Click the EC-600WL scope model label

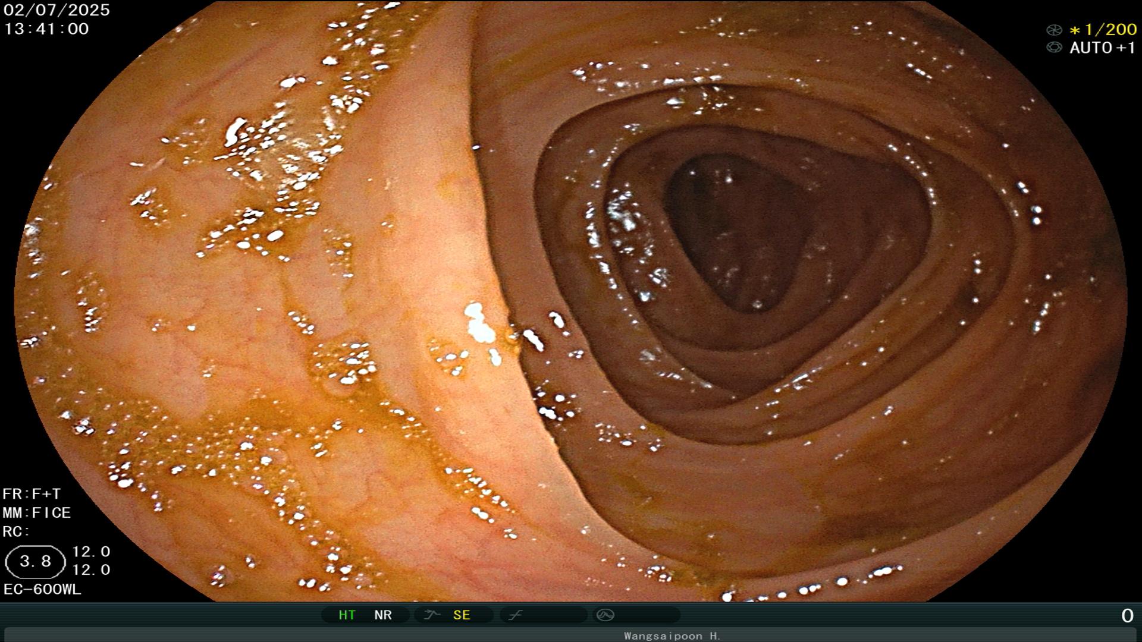click(42, 590)
